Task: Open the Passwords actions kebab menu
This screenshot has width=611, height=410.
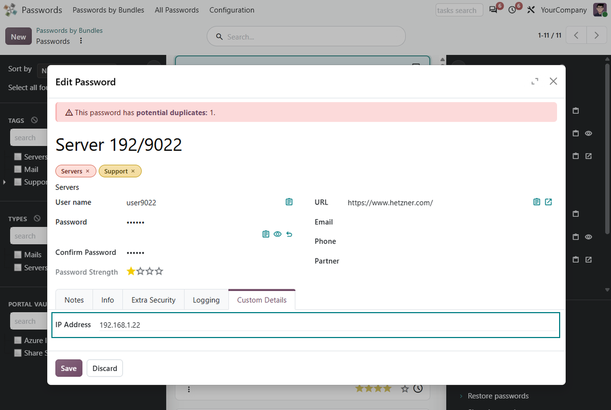Action: tap(81, 41)
